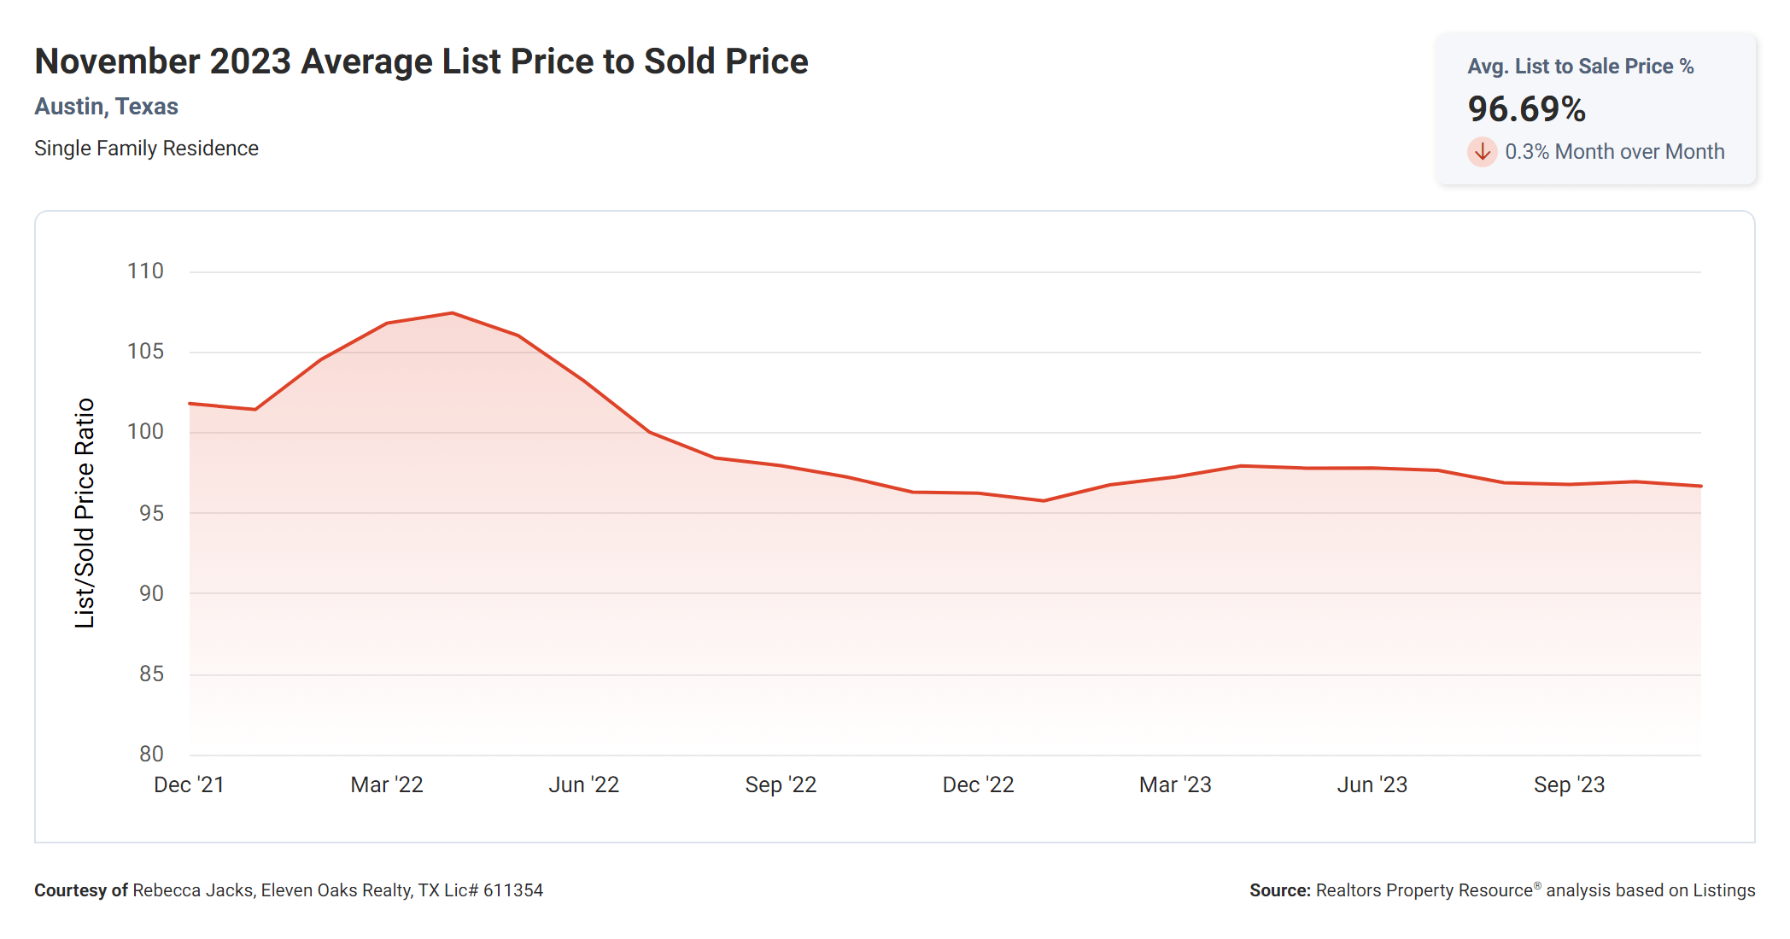Click the November 2023 chart title
The height and width of the screenshot is (939, 1790).
[421, 61]
